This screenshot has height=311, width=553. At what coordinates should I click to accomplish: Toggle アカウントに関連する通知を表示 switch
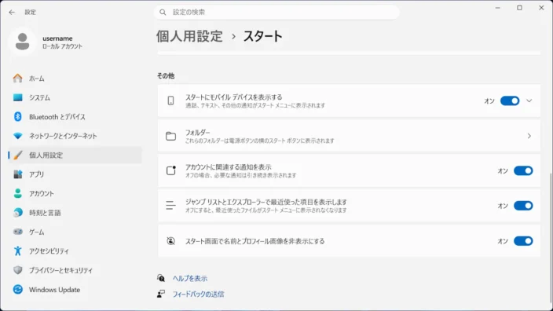[x=523, y=170]
